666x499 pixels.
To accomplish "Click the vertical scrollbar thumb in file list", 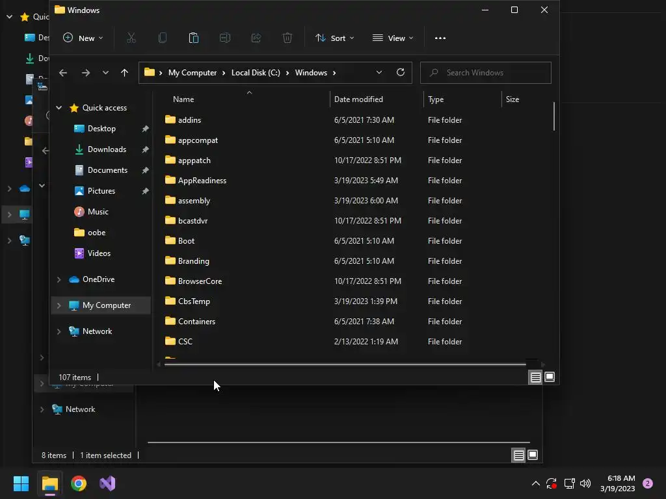I will click(554, 116).
